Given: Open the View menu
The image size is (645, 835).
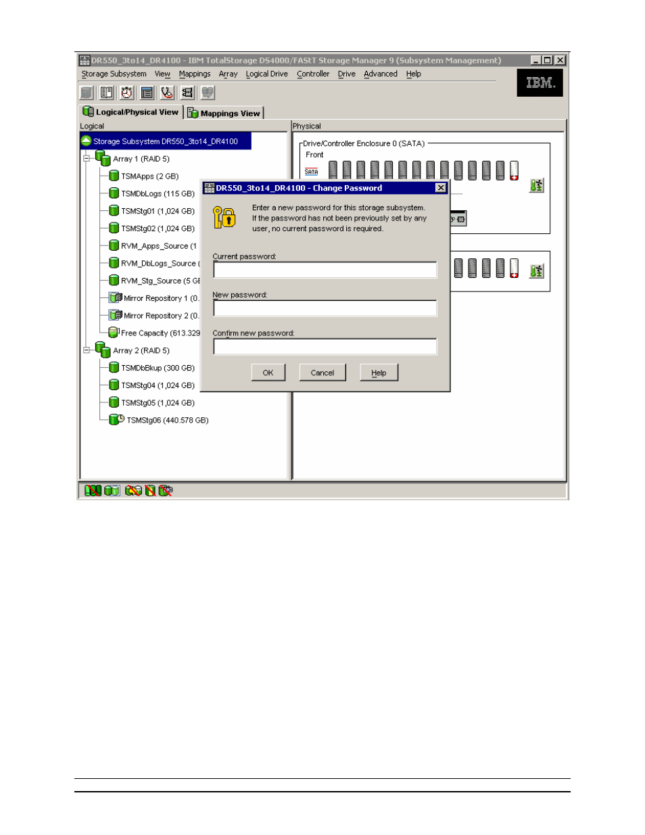Looking at the screenshot, I should click(x=162, y=74).
